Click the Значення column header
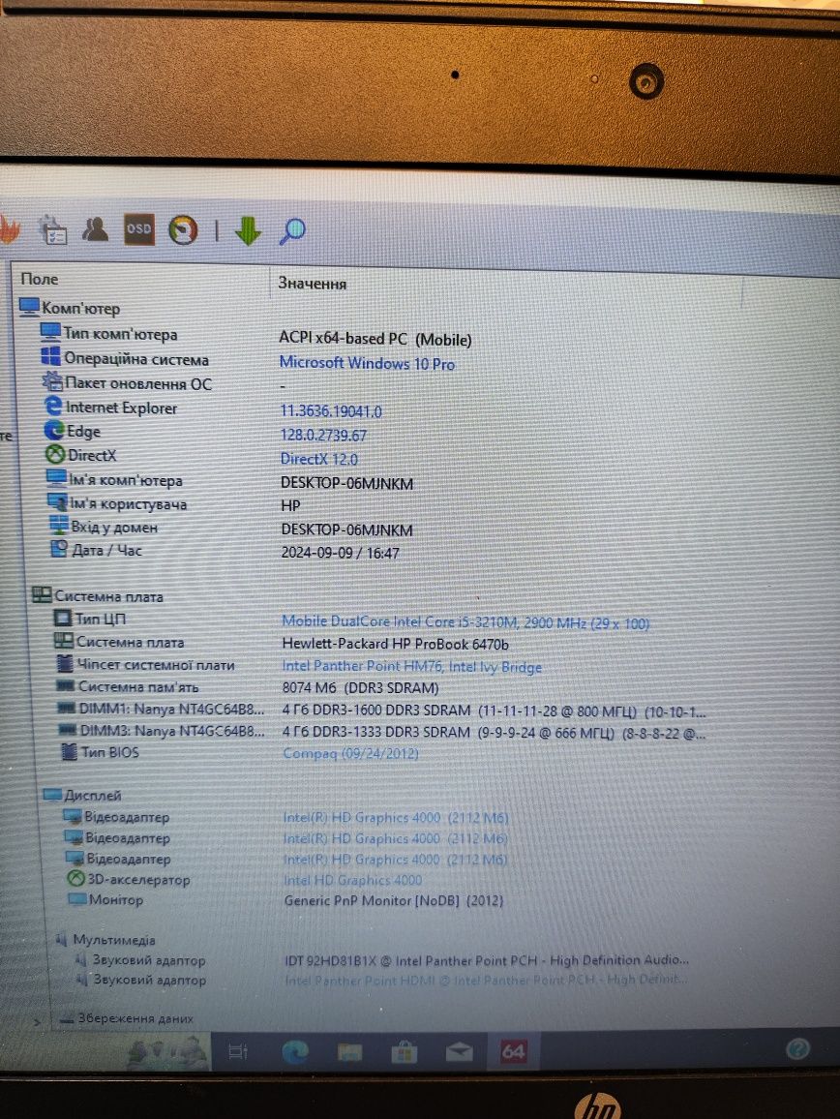 (312, 284)
